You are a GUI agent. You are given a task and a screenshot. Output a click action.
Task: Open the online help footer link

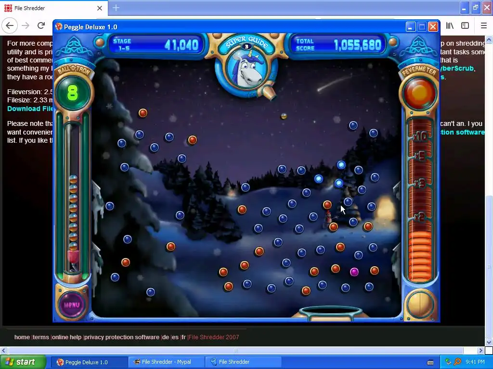tap(66, 337)
